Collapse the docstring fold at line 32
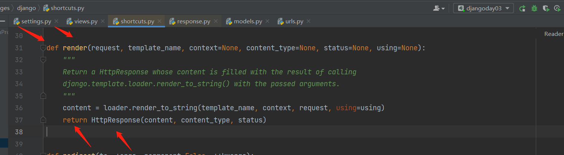The height and width of the screenshot is (155, 564). coord(43,60)
